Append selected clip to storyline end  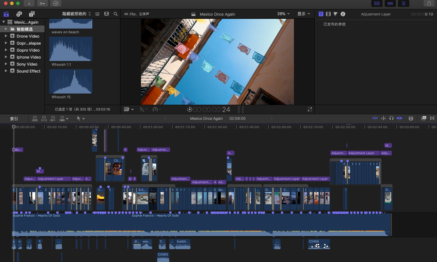point(53,119)
